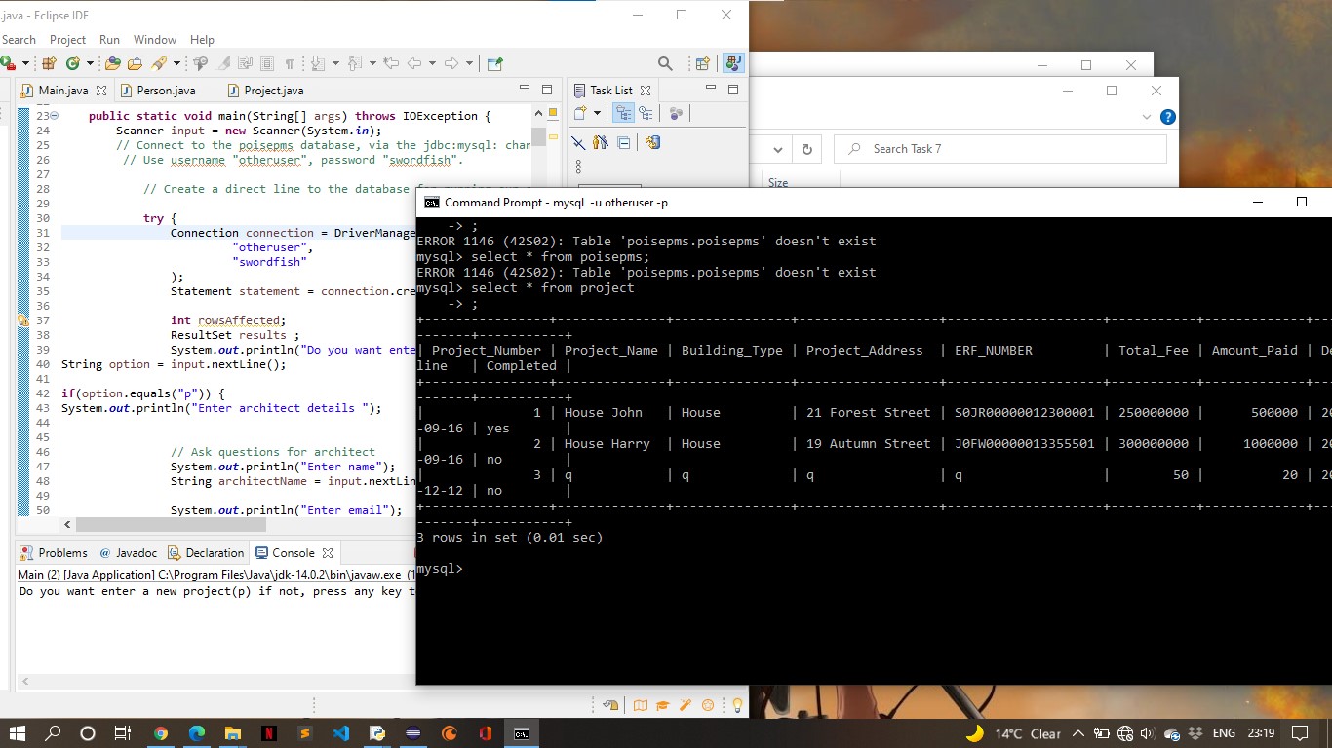Click the New Java Class icon in toolbar
1332x748 pixels.
[73, 63]
